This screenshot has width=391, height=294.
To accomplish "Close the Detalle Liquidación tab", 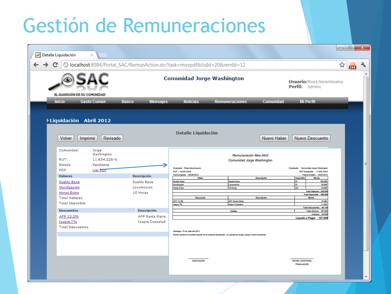I will [x=92, y=55].
